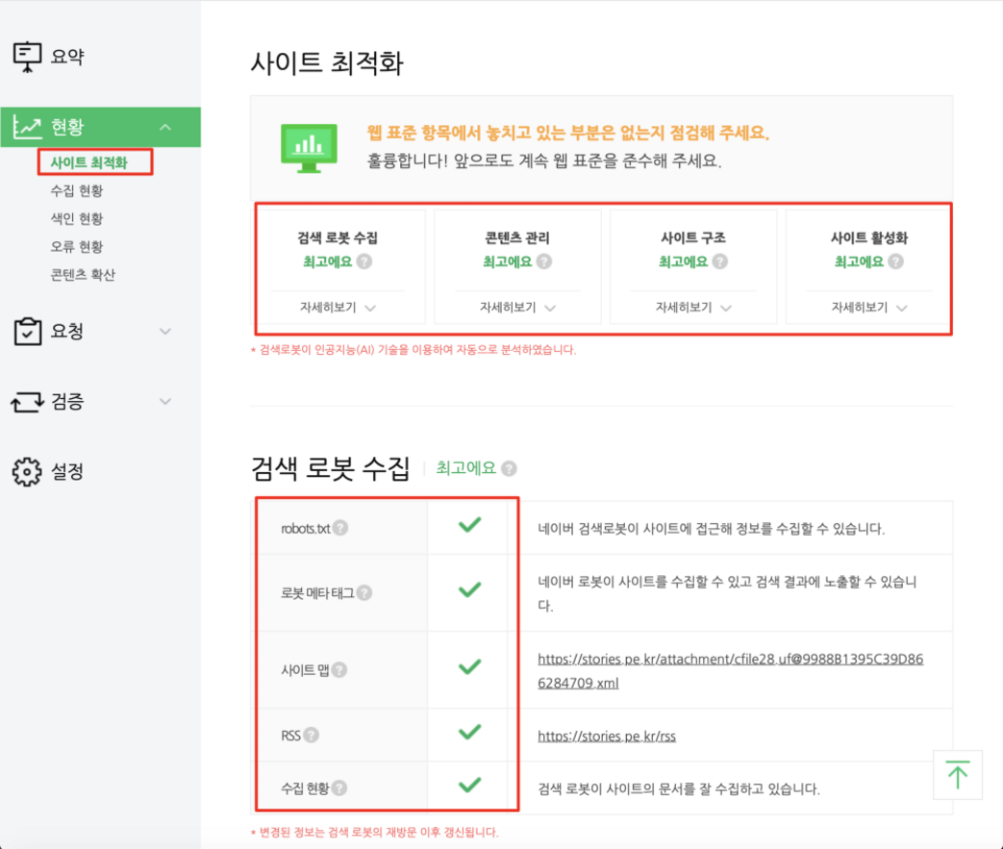Select 오류 현황 sidebar item
This screenshot has width=1003, height=849.
(x=77, y=247)
